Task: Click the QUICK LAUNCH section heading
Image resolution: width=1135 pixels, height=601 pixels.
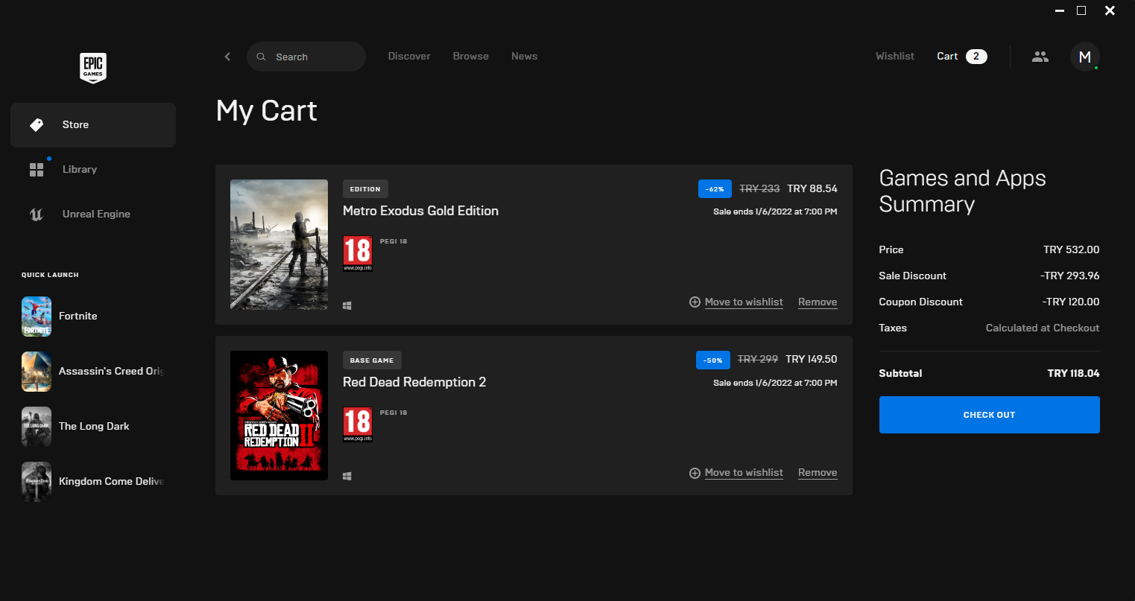Action: click(50, 275)
